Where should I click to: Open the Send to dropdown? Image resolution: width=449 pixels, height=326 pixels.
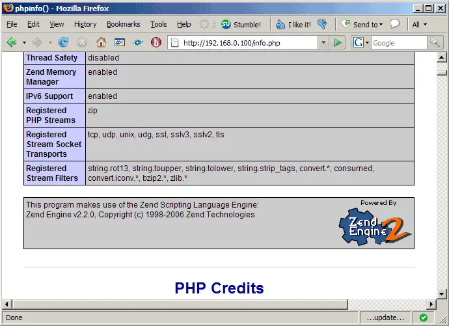(362, 25)
